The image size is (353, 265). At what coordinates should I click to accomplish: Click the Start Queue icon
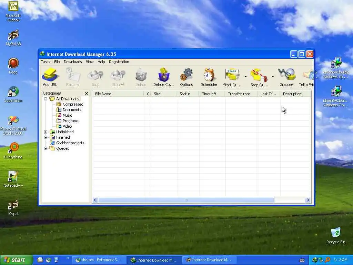click(x=232, y=77)
